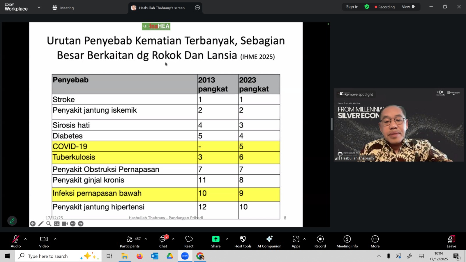Open Meeting info
Image resolution: width=466 pixels, height=262 pixels.
347,242
